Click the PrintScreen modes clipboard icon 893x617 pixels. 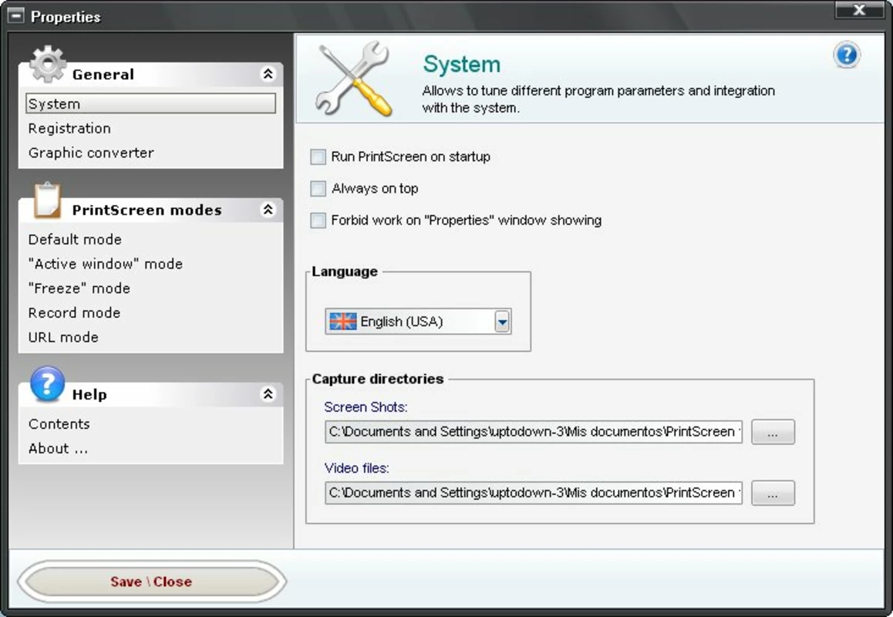[47, 200]
